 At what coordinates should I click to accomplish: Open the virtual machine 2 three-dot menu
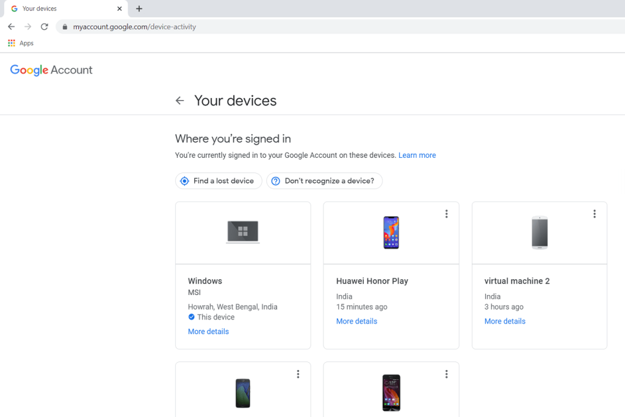click(x=594, y=214)
